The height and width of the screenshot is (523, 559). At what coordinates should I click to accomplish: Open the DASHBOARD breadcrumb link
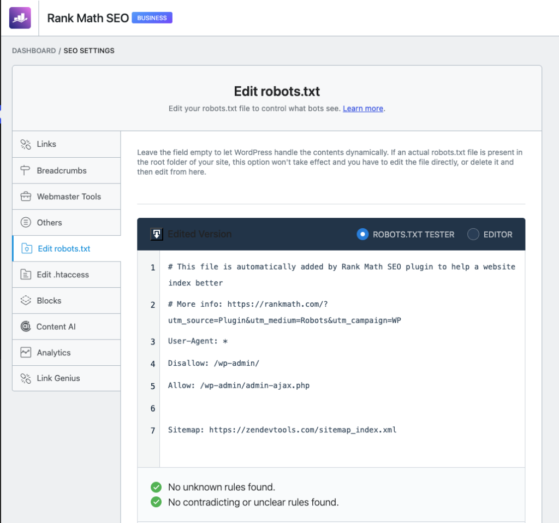tap(34, 51)
